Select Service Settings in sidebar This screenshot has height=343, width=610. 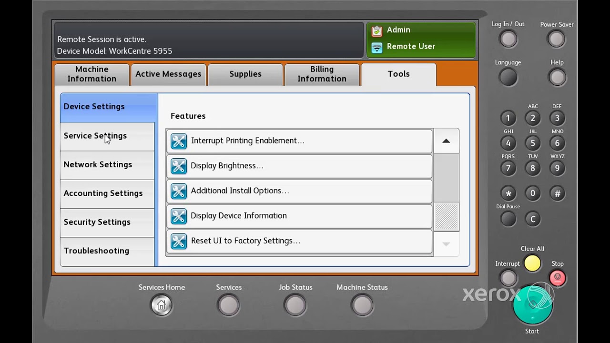(107, 136)
